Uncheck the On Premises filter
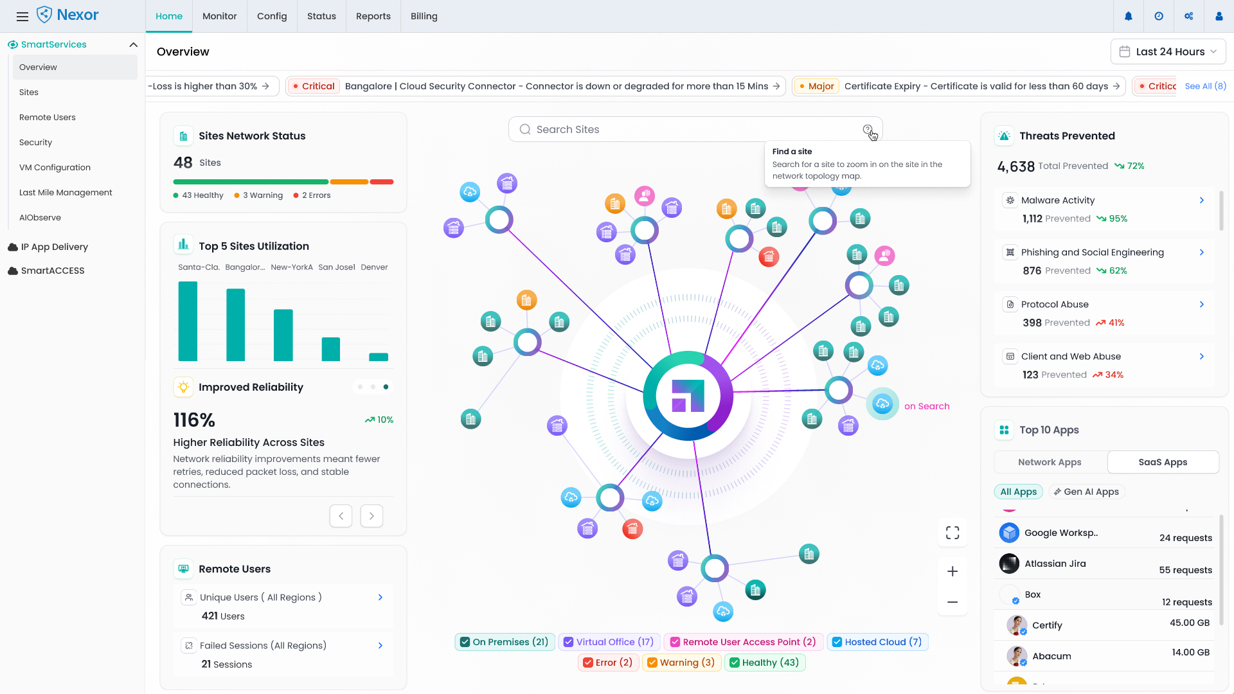 tap(465, 642)
